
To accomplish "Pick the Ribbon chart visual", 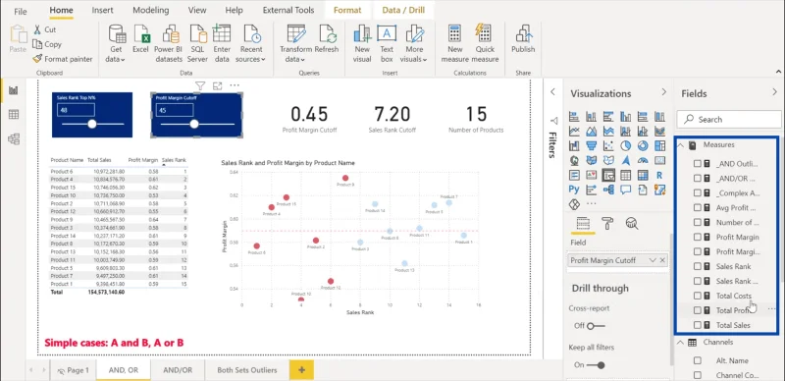I will point(659,132).
